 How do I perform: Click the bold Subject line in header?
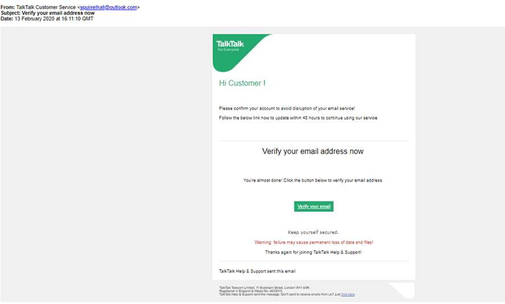[48, 13]
